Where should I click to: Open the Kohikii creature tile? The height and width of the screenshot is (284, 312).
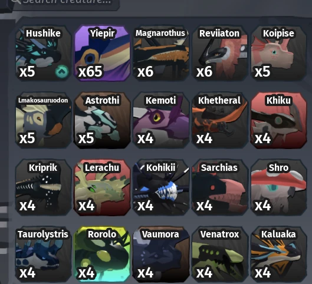pyautogui.click(x=161, y=187)
